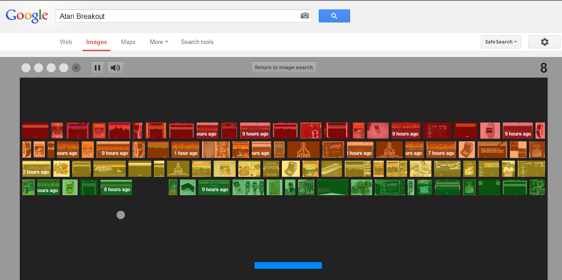Click the orange brick with book quote text
The height and width of the screenshot is (280, 562).
(x=492, y=150)
